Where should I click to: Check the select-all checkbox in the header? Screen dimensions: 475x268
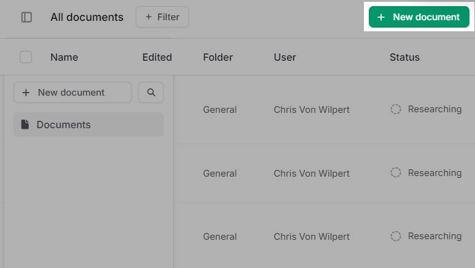coord(26,57)
